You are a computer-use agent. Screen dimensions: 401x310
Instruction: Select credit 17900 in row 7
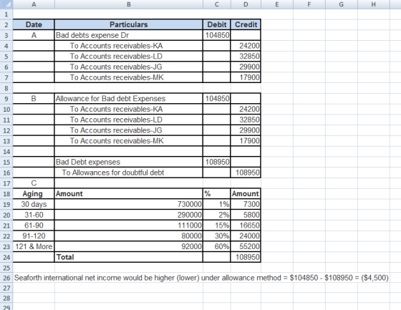(x=246, y=77)
